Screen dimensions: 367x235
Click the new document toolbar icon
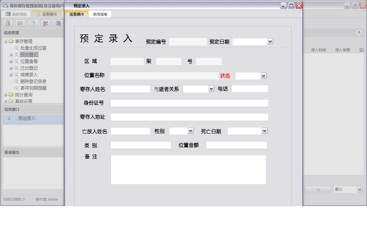coord(33,23)
